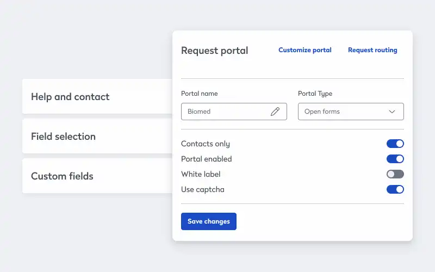Viewport: 435px width, 272px height.
Task: Turn off the Portal enabled switch
Action: click(x=395, y=159)
